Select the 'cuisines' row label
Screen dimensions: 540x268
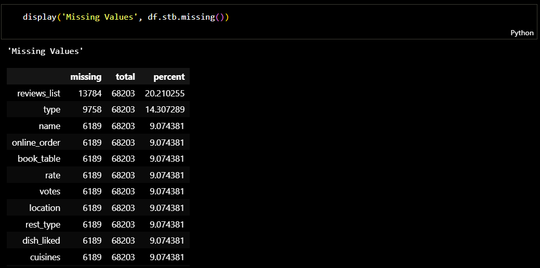point(46,257)
